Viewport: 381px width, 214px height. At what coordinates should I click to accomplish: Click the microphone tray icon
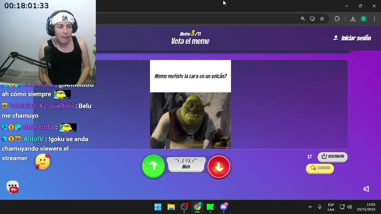pyautogui.click(x=320, y=207)
